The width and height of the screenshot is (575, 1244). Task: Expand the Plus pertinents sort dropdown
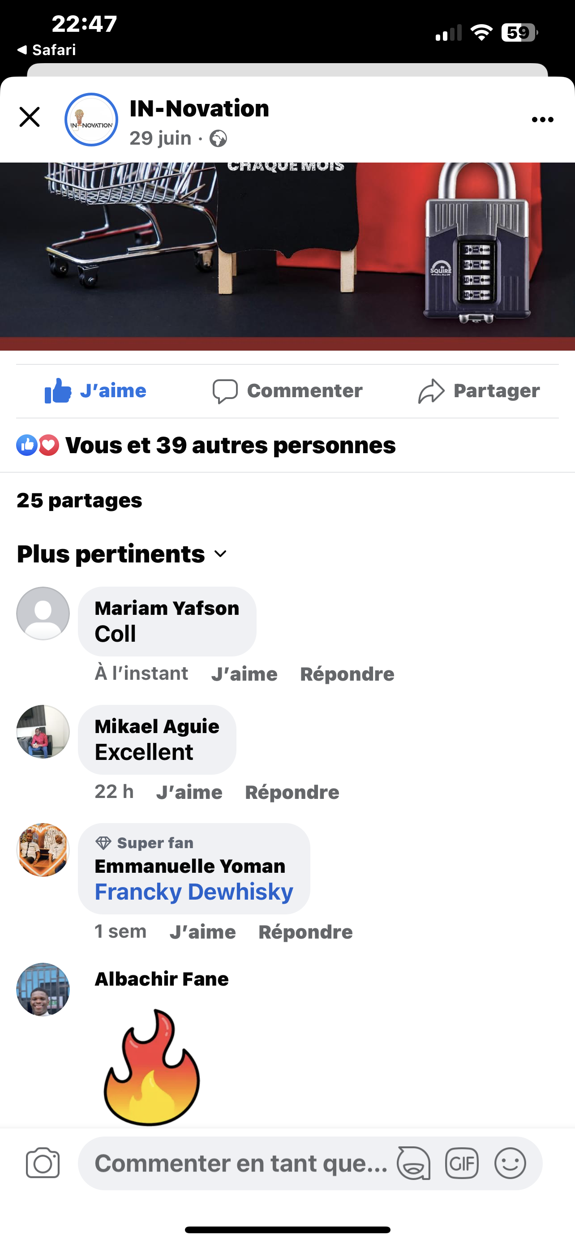click(x=122, y=554)
